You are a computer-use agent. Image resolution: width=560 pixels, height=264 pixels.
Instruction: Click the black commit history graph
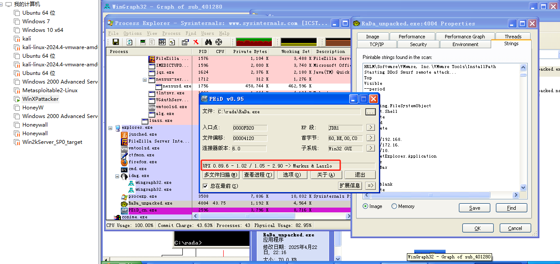(298, 42)
